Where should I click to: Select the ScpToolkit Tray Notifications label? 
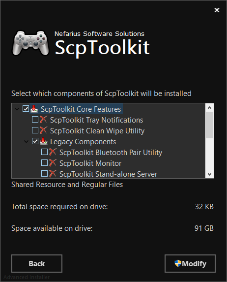coord(96,120)
